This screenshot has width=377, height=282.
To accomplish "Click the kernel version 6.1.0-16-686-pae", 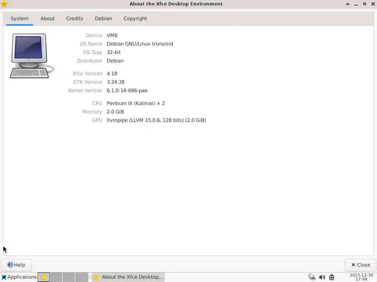I will pyautogui.click(x=127, y=90).
